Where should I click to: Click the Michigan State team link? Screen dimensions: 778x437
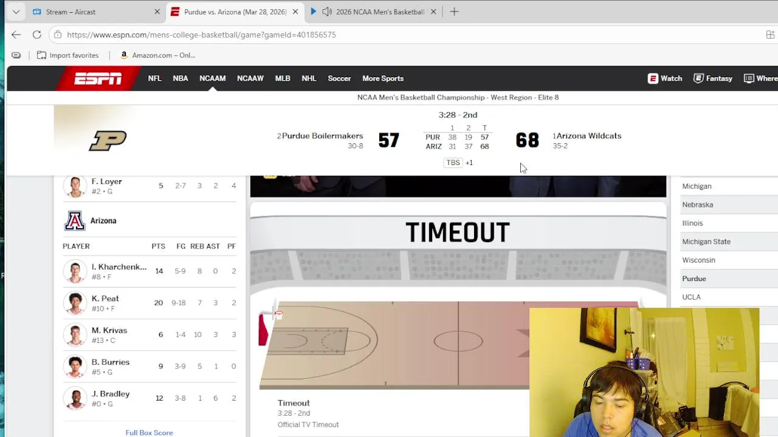[x=706, y=242]
